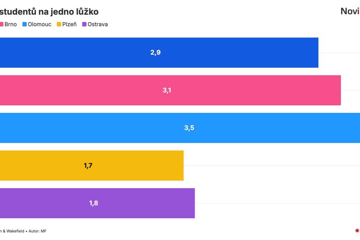The image size is (360, 240).
Task: Click the chart title 'studentů na jedno lůžko'
Action: [x=49, y=12]
